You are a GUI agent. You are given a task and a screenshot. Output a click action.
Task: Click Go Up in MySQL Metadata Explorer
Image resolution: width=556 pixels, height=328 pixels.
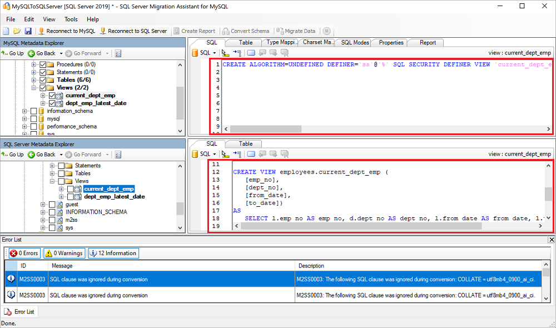[12, 53]
